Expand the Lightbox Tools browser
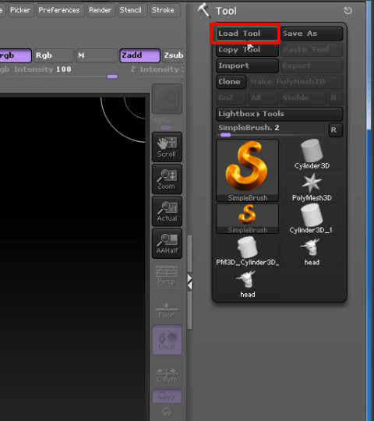This screenshot has height=421, width=374. [x=279, y=114]
